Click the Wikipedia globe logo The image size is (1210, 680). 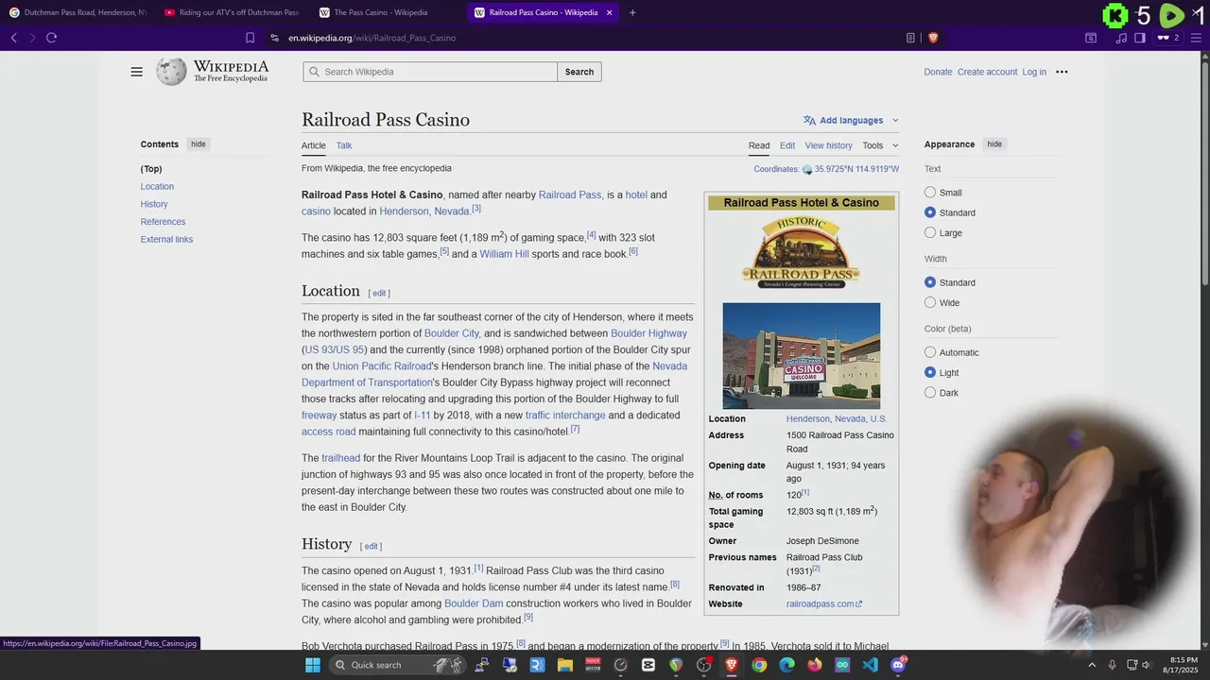pos(171,72)
